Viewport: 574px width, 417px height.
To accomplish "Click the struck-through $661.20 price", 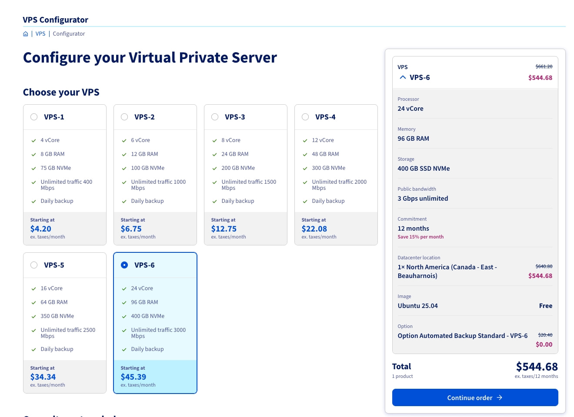I will (544, 66).
